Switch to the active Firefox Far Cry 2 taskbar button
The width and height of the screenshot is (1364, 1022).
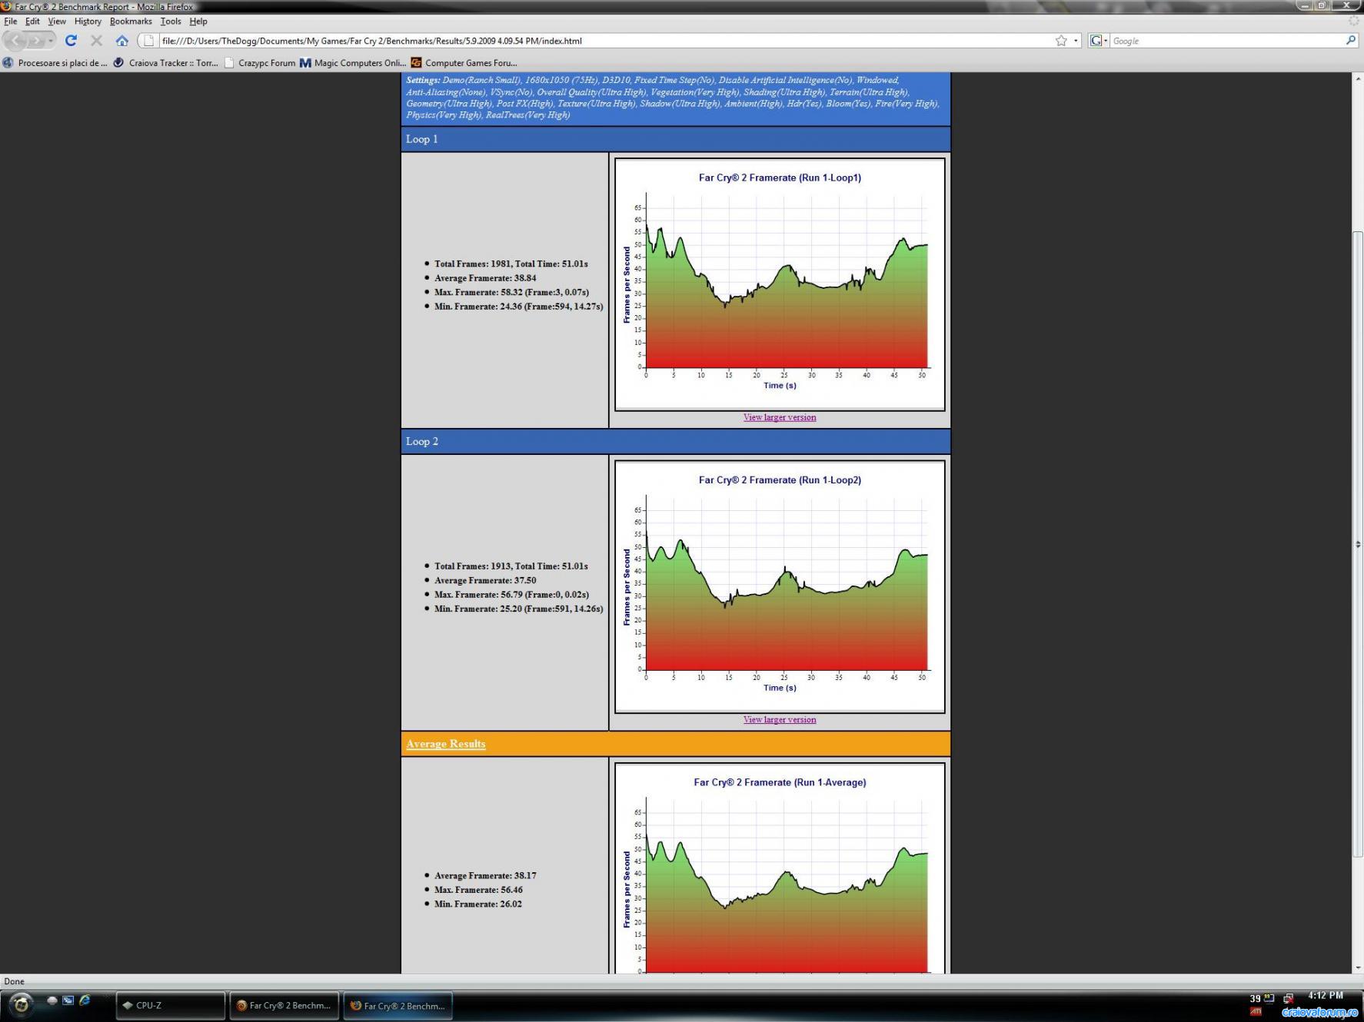click(398, 1005)
